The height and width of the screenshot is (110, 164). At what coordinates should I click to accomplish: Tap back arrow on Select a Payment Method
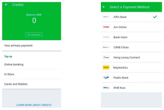coord(104,7)
